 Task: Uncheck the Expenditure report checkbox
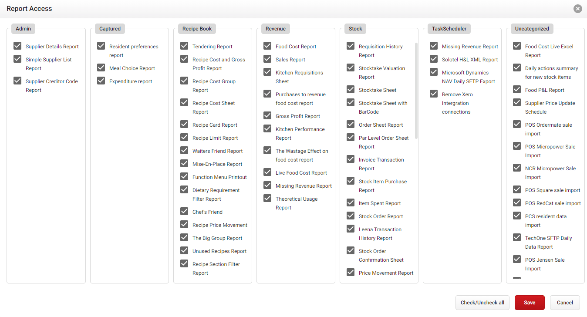coord(101,81)
